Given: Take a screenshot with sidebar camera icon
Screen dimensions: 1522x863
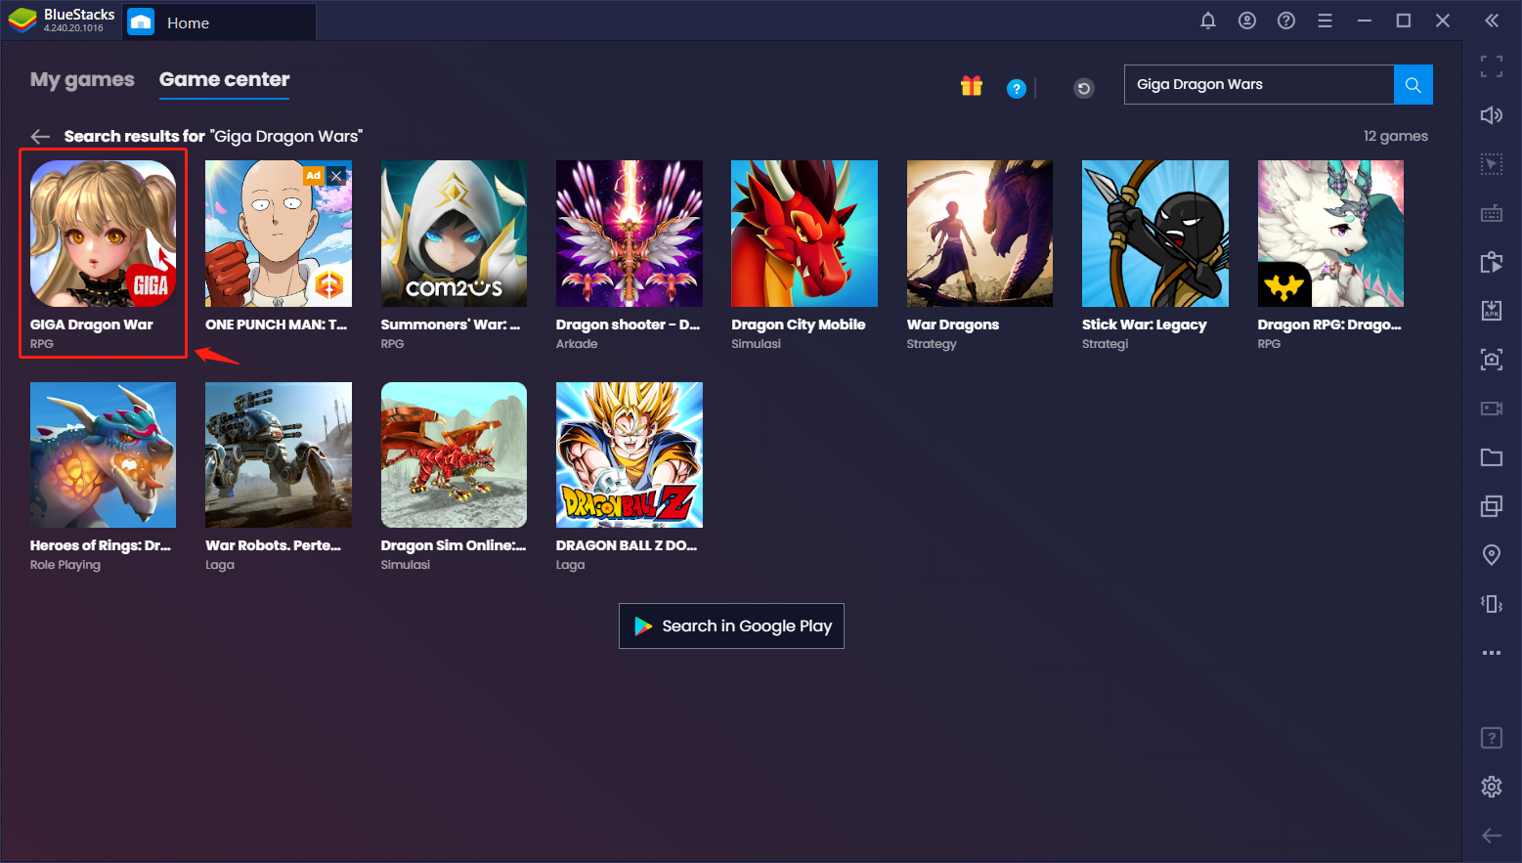Looking at the screenshot, I should 1492,360.
